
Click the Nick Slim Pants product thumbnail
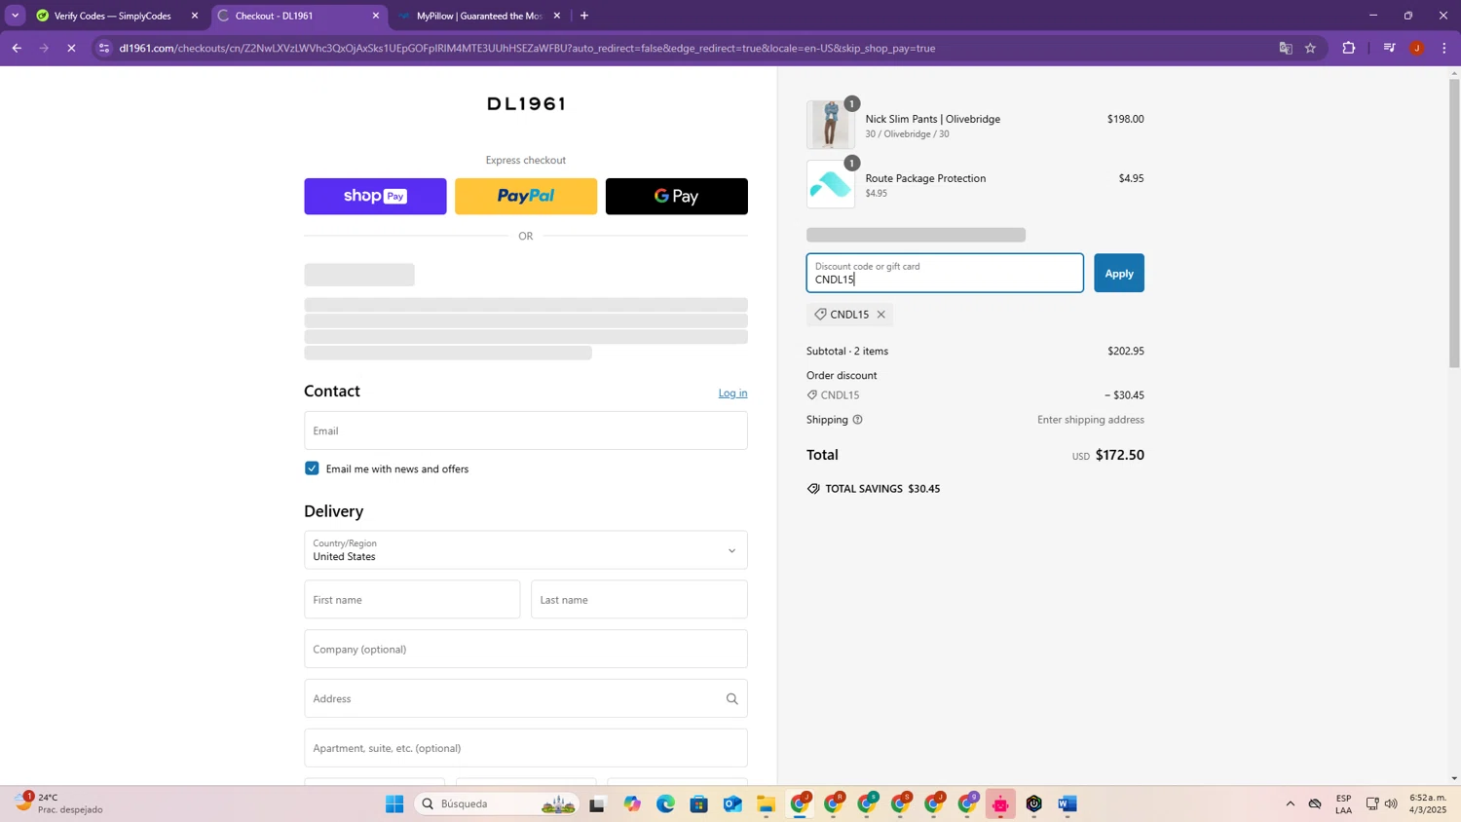click(831, 125)
